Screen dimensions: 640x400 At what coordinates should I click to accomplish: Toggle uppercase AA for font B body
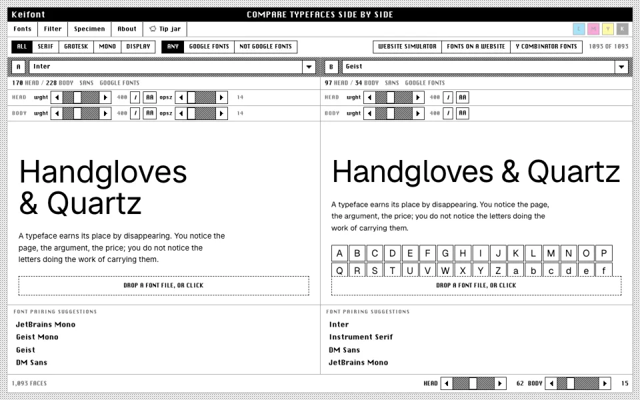[x=463, y=113]
